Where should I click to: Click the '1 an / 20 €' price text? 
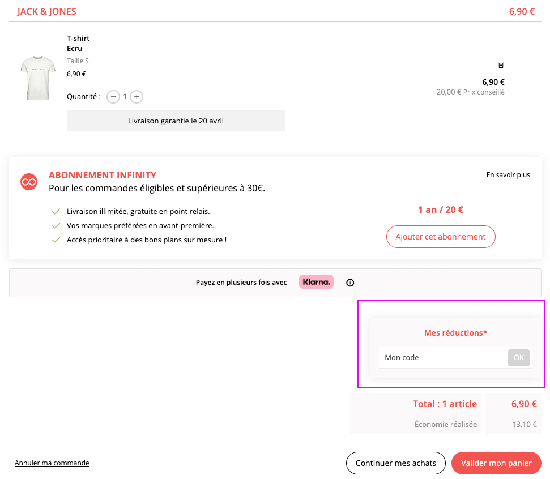coord(441,209)
